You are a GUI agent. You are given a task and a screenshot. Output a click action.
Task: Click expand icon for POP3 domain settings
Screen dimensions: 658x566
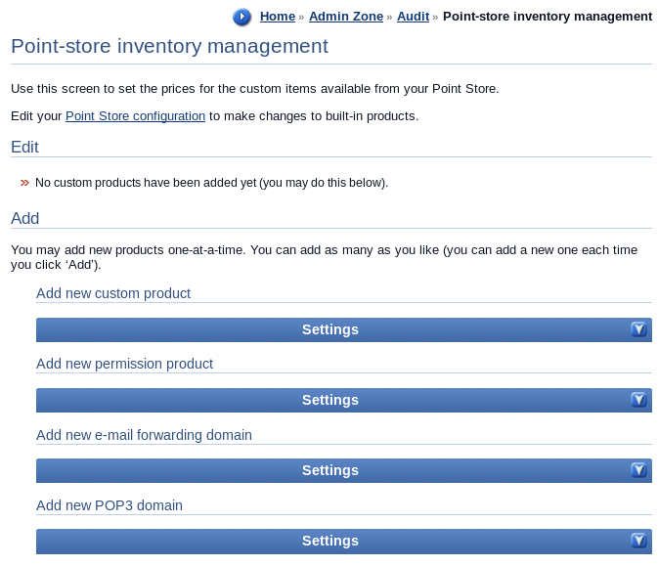click(638, 541)
